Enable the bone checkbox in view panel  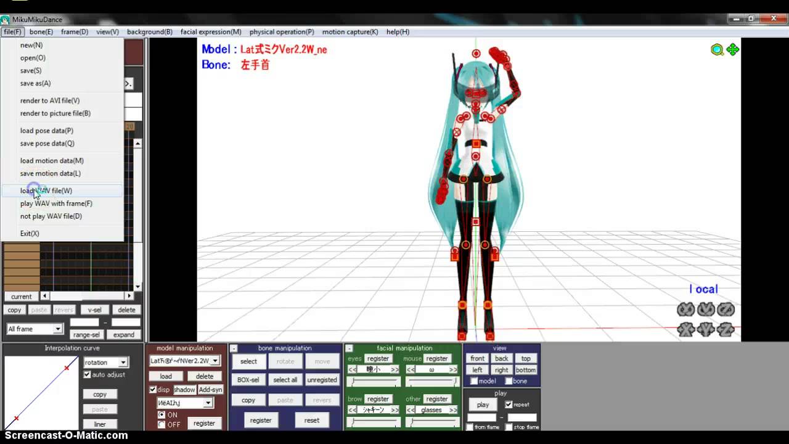(509, 381)
